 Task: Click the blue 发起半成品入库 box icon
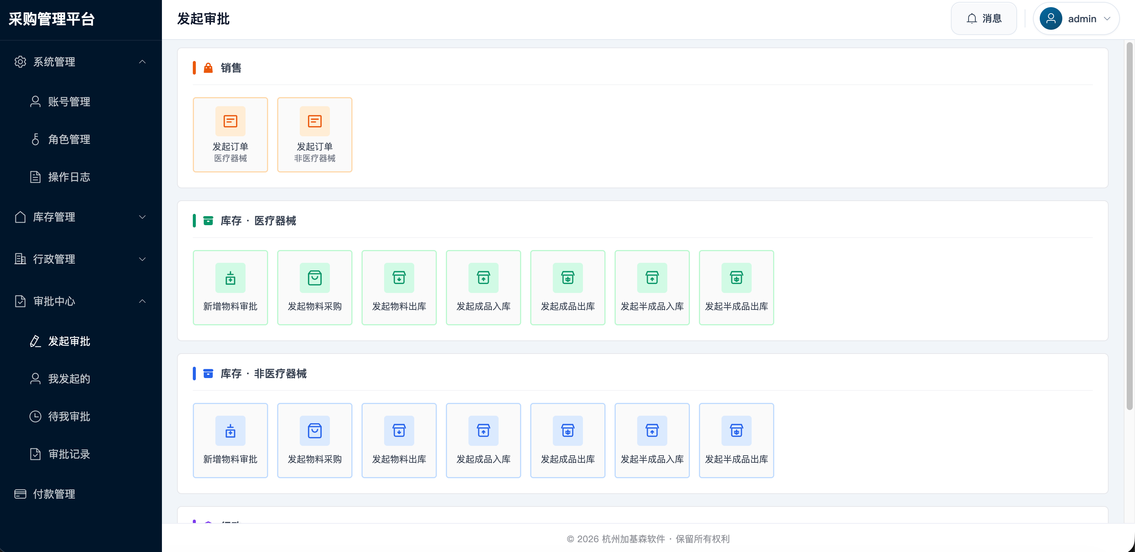[x=652, y=431]
